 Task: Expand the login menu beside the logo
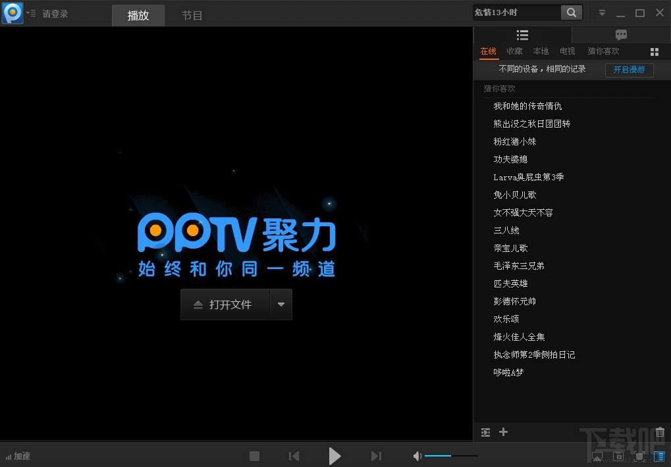click(x=30, y=12)
